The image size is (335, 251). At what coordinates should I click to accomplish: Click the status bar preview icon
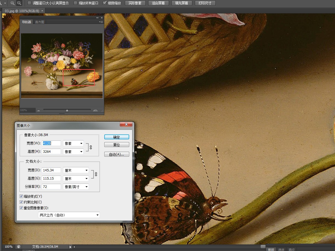tap(18, 247)
